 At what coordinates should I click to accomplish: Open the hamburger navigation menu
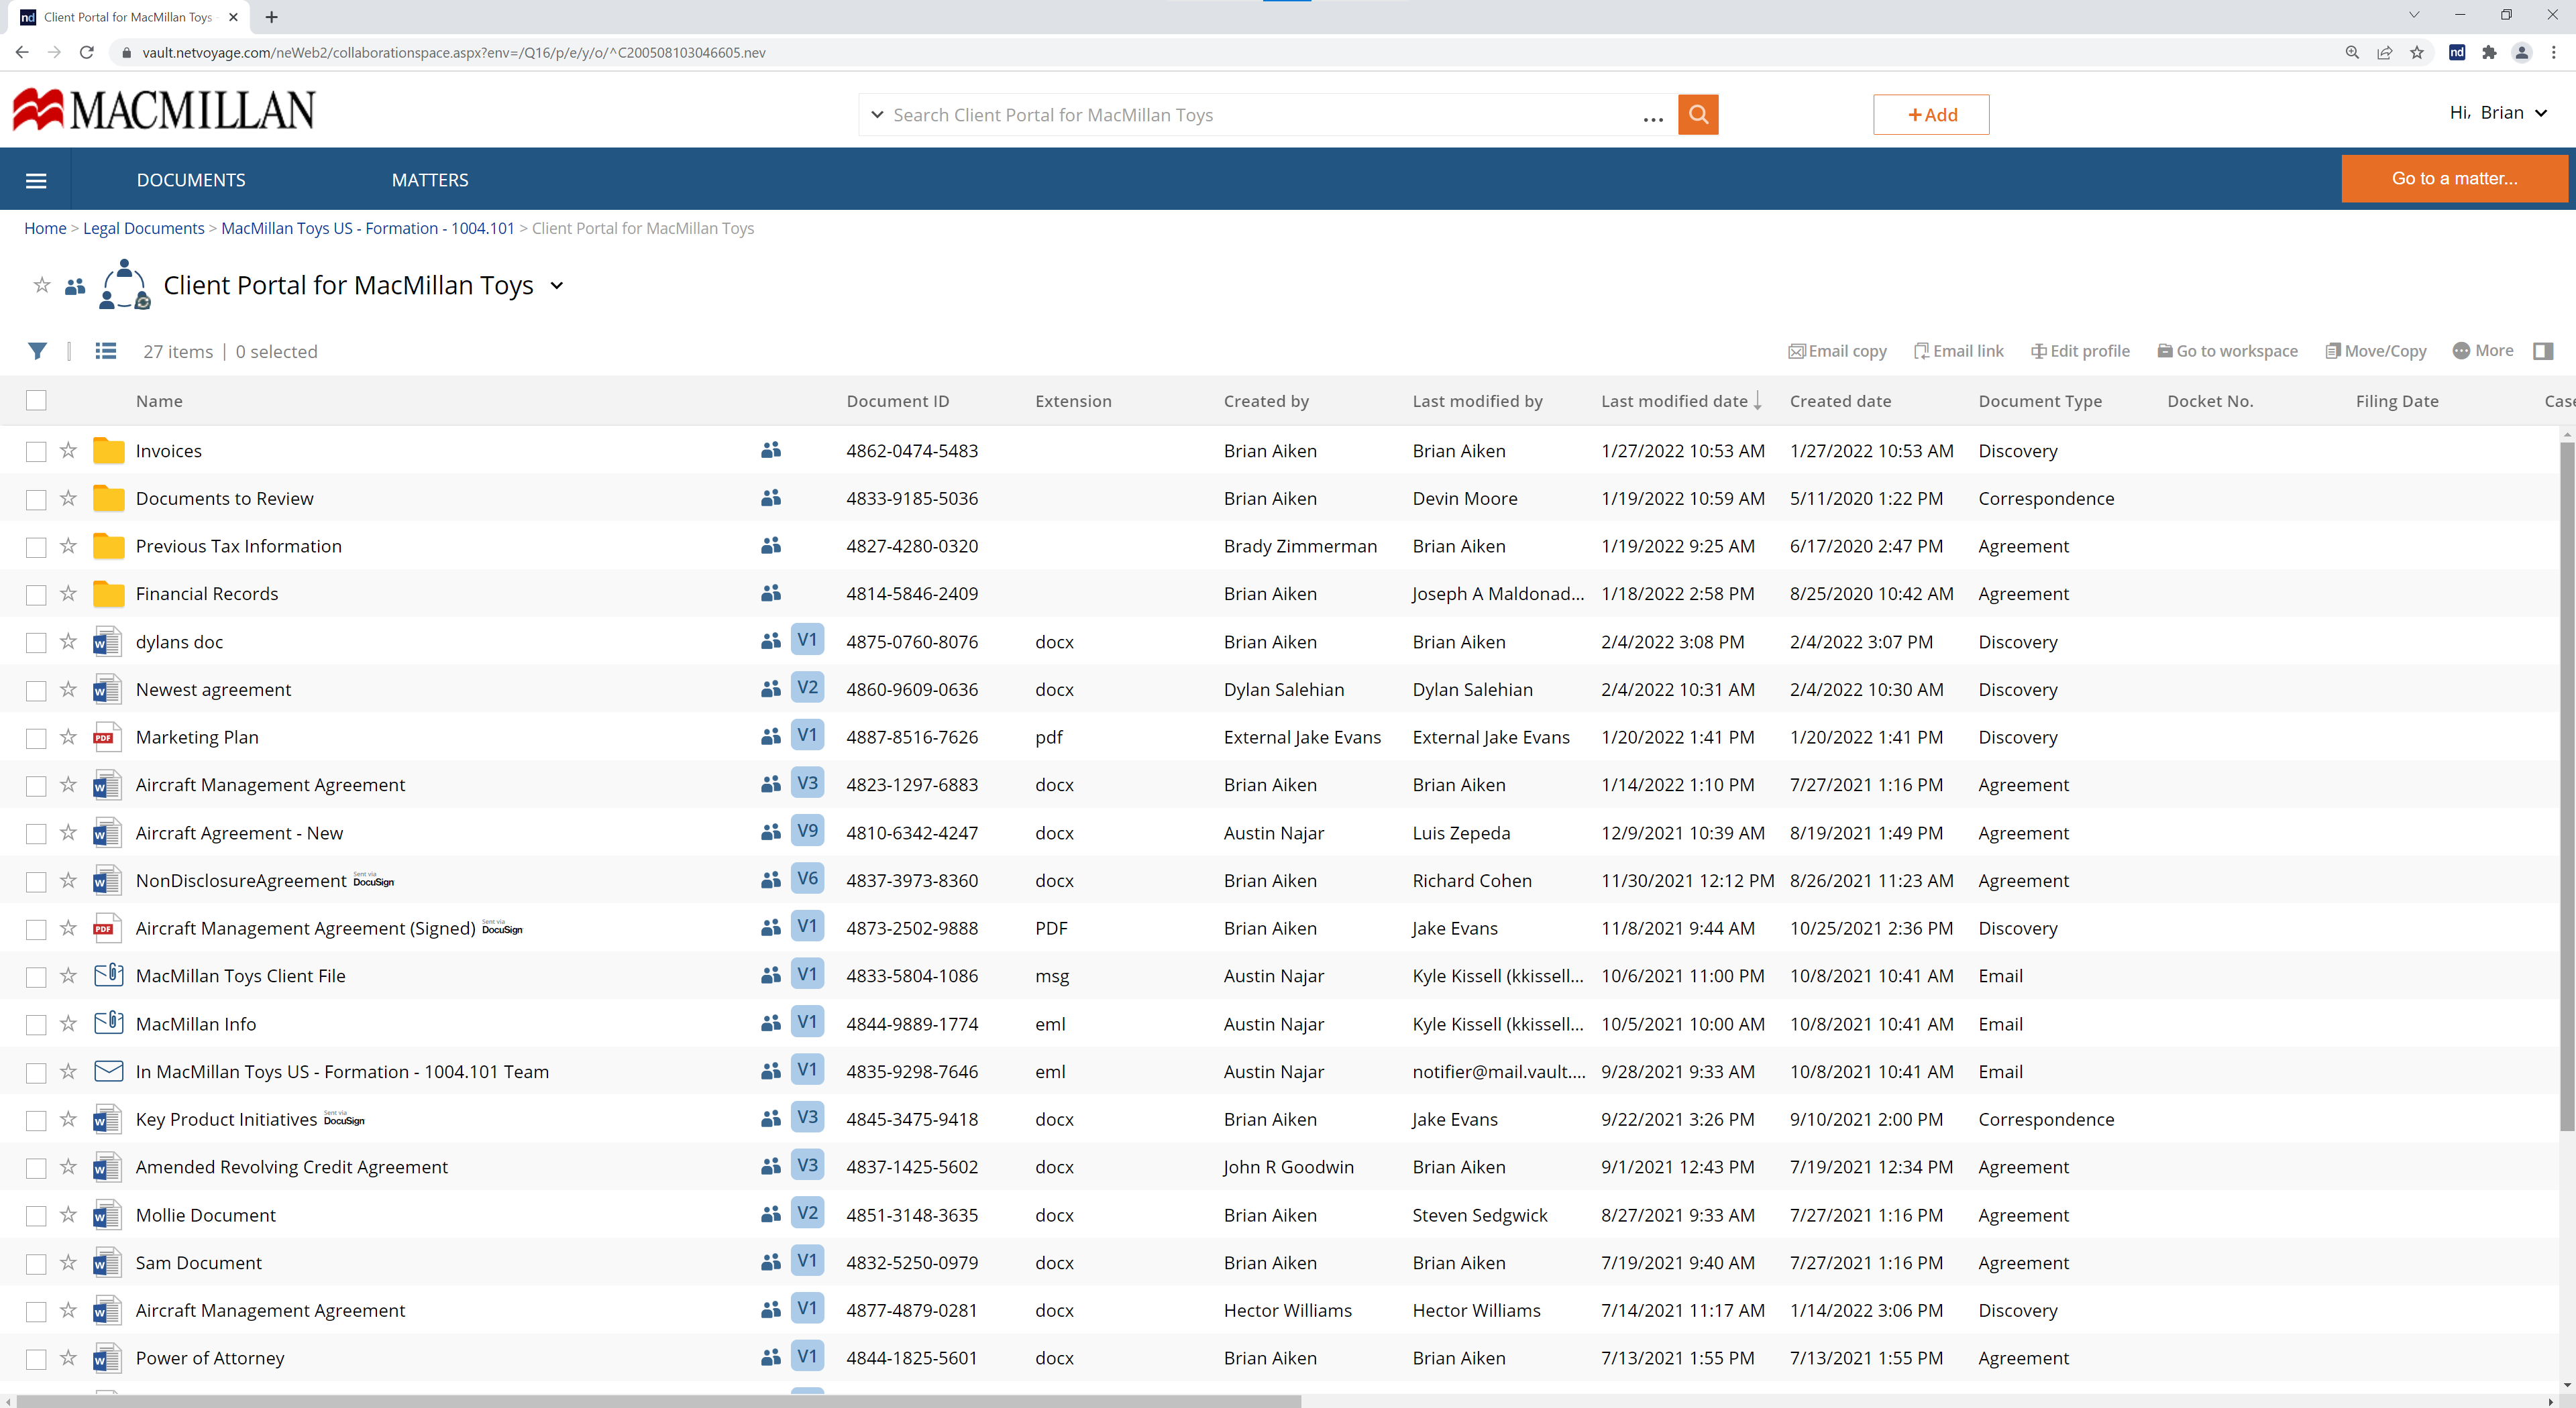(36, 180)
